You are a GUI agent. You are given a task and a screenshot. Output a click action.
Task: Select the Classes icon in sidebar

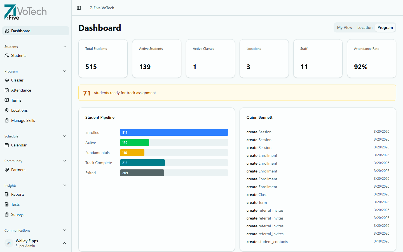pyautogui.click(x=6, y=80)
